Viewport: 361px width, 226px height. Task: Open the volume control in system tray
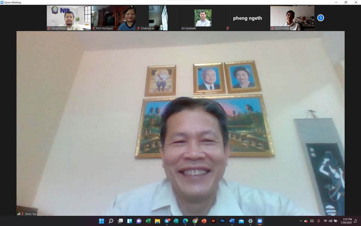330,221
